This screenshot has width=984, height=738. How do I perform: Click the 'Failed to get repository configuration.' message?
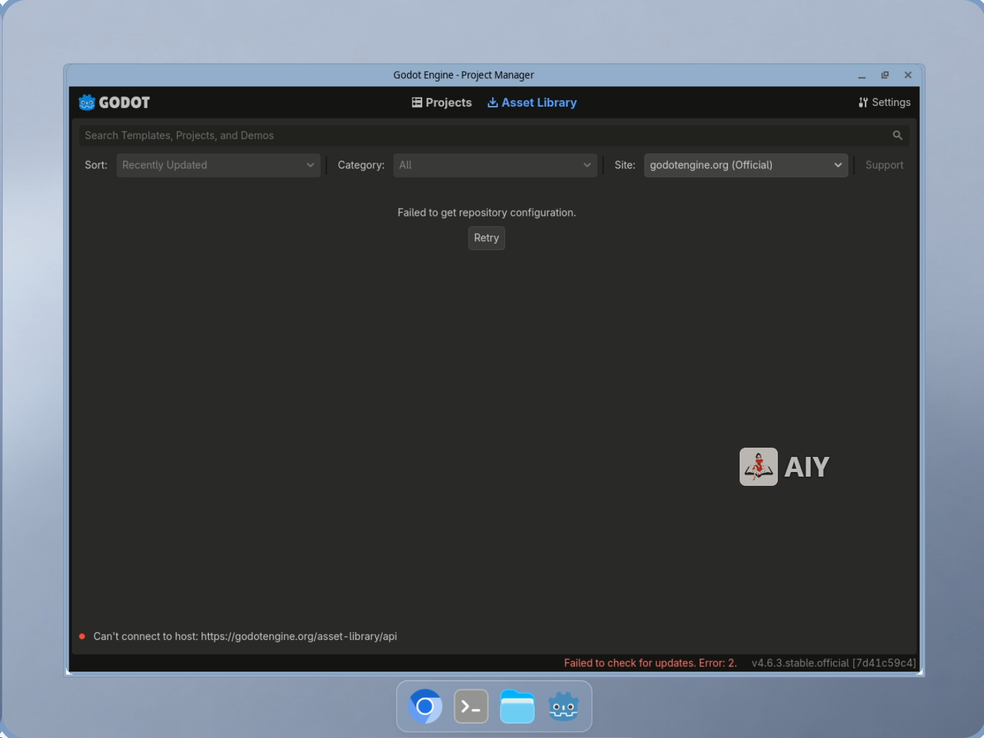click(x=487, y=213)
